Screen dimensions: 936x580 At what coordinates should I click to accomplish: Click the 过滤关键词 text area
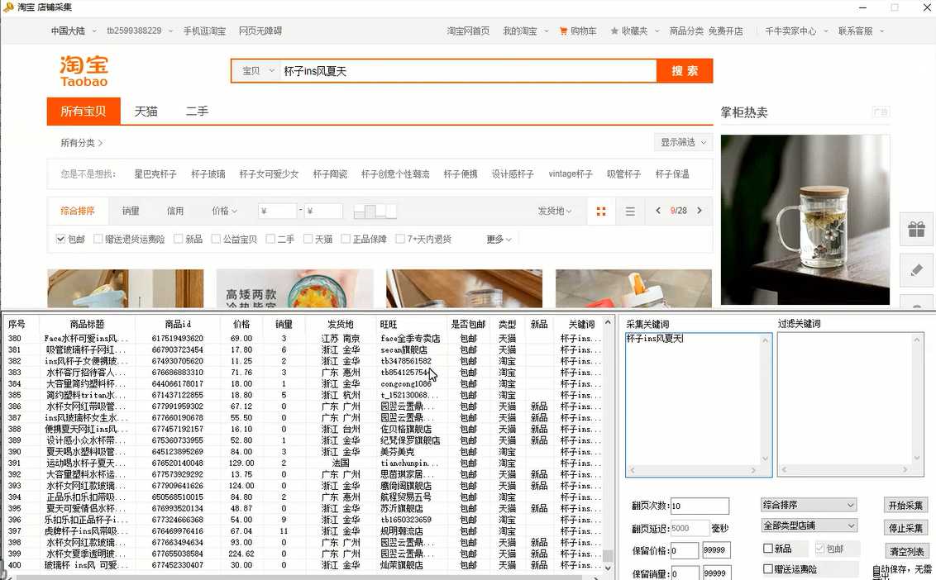click(851, 405)
